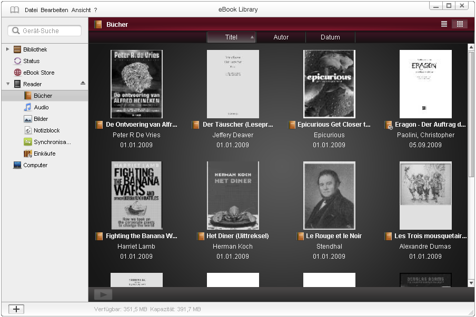Focus the Gerät-Suche search field
Image resolution: width=476 pixels, height=317 pixels.
(x=45, y=30)
